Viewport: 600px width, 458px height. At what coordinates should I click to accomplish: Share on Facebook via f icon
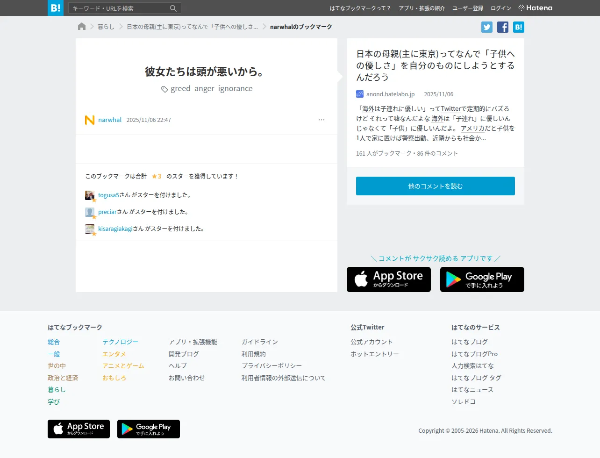(x=503, y=27)
